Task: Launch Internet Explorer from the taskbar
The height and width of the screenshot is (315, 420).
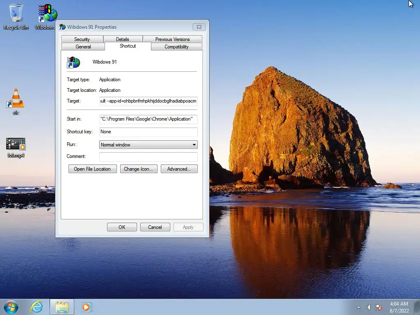Action: tap(37, 307)
